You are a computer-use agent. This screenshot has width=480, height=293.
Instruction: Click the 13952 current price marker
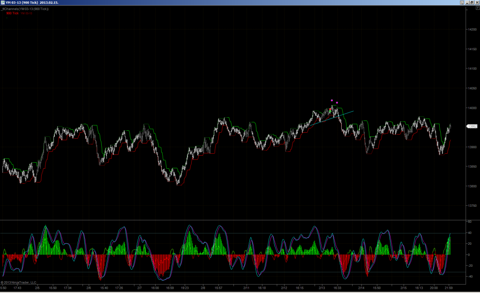(472, 126)
